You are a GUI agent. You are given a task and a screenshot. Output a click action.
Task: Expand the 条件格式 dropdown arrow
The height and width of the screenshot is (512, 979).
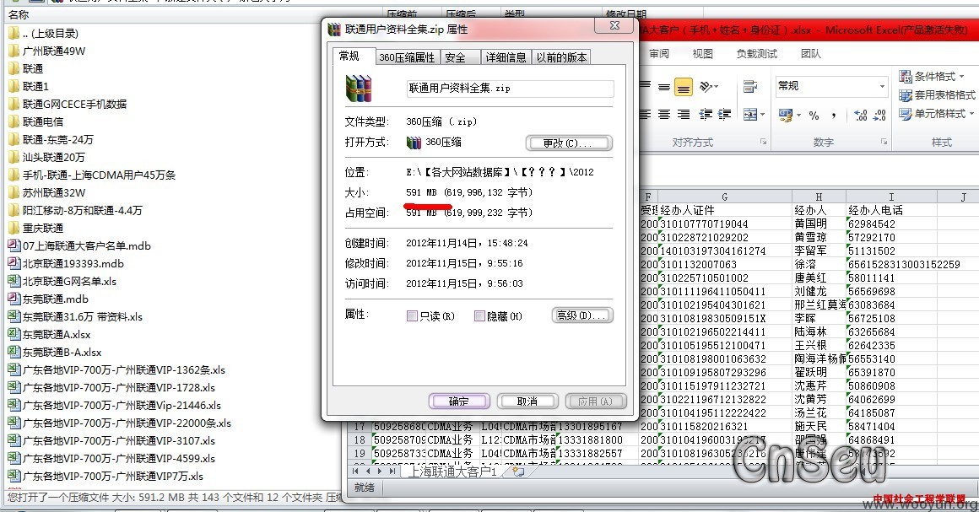(x=961, y=76)
